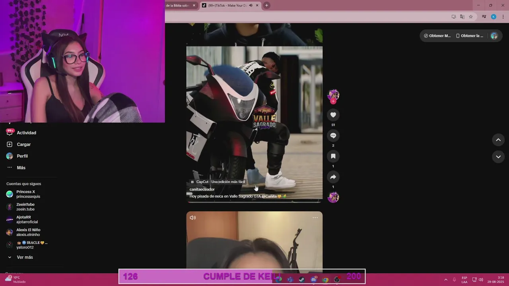Go to previous video with up arrow
This screenshot has width=509, height=286.
498,140
